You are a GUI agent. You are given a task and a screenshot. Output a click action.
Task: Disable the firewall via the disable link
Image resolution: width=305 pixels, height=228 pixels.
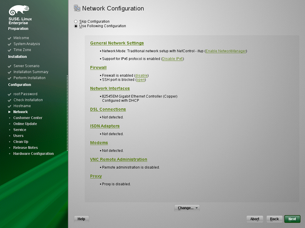click(x=141, y=75)
